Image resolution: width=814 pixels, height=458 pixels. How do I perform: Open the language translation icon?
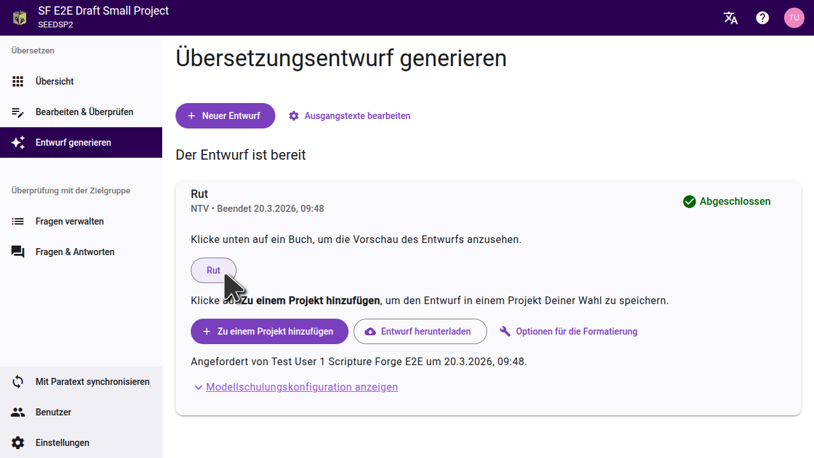(731, 18)
